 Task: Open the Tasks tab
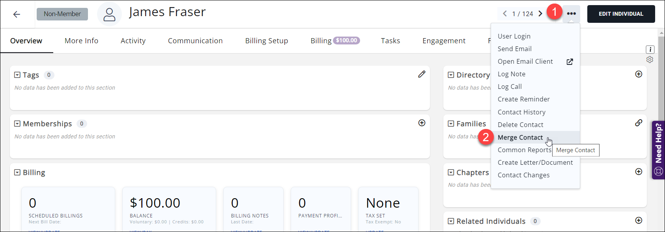[390, 41]
